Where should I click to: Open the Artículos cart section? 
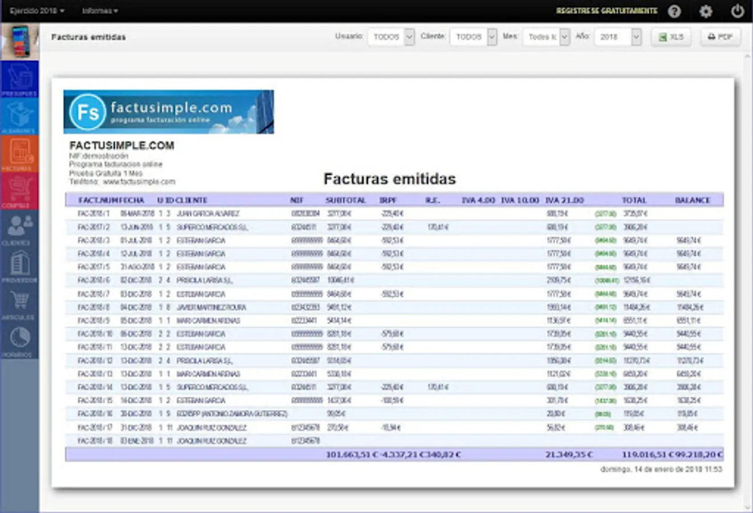coord(20,303)
